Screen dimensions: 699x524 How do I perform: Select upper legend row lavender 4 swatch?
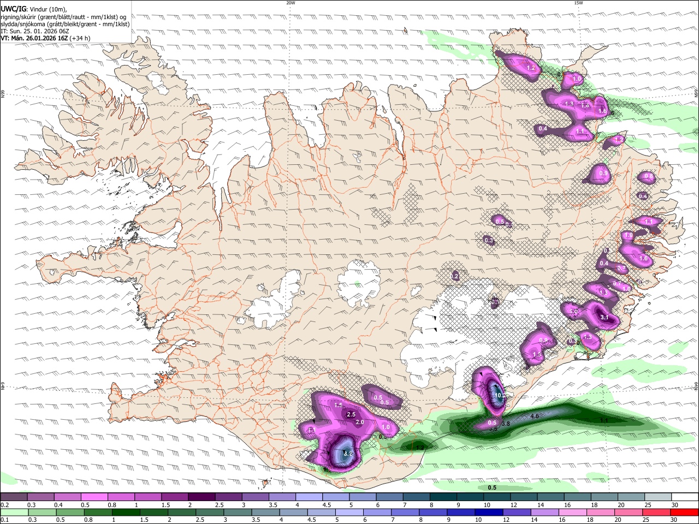point(309,497)
